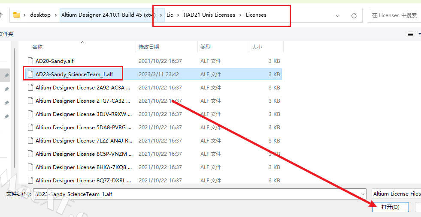Click file icon of License 2A92-AC3A
This screenshot has width=421, height=217.
pos(30,87)
